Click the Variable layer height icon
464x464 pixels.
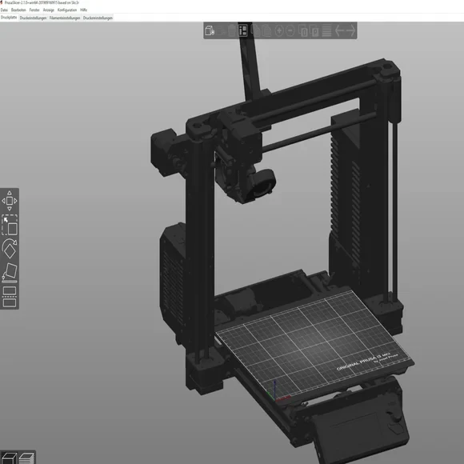tap(326, 30)
